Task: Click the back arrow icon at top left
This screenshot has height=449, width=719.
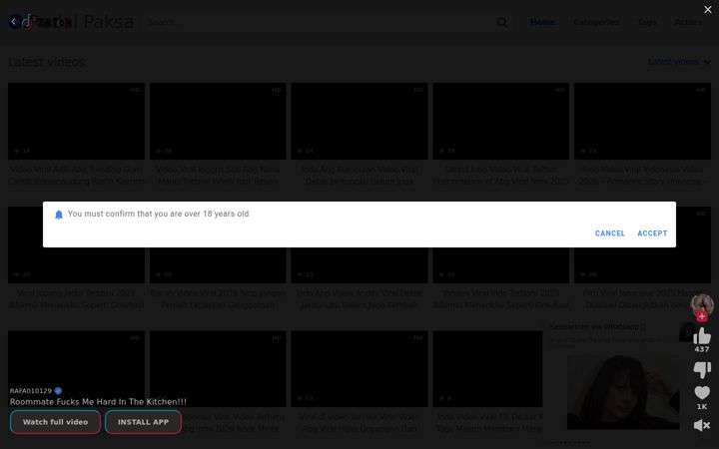Action: click(14, 22)
